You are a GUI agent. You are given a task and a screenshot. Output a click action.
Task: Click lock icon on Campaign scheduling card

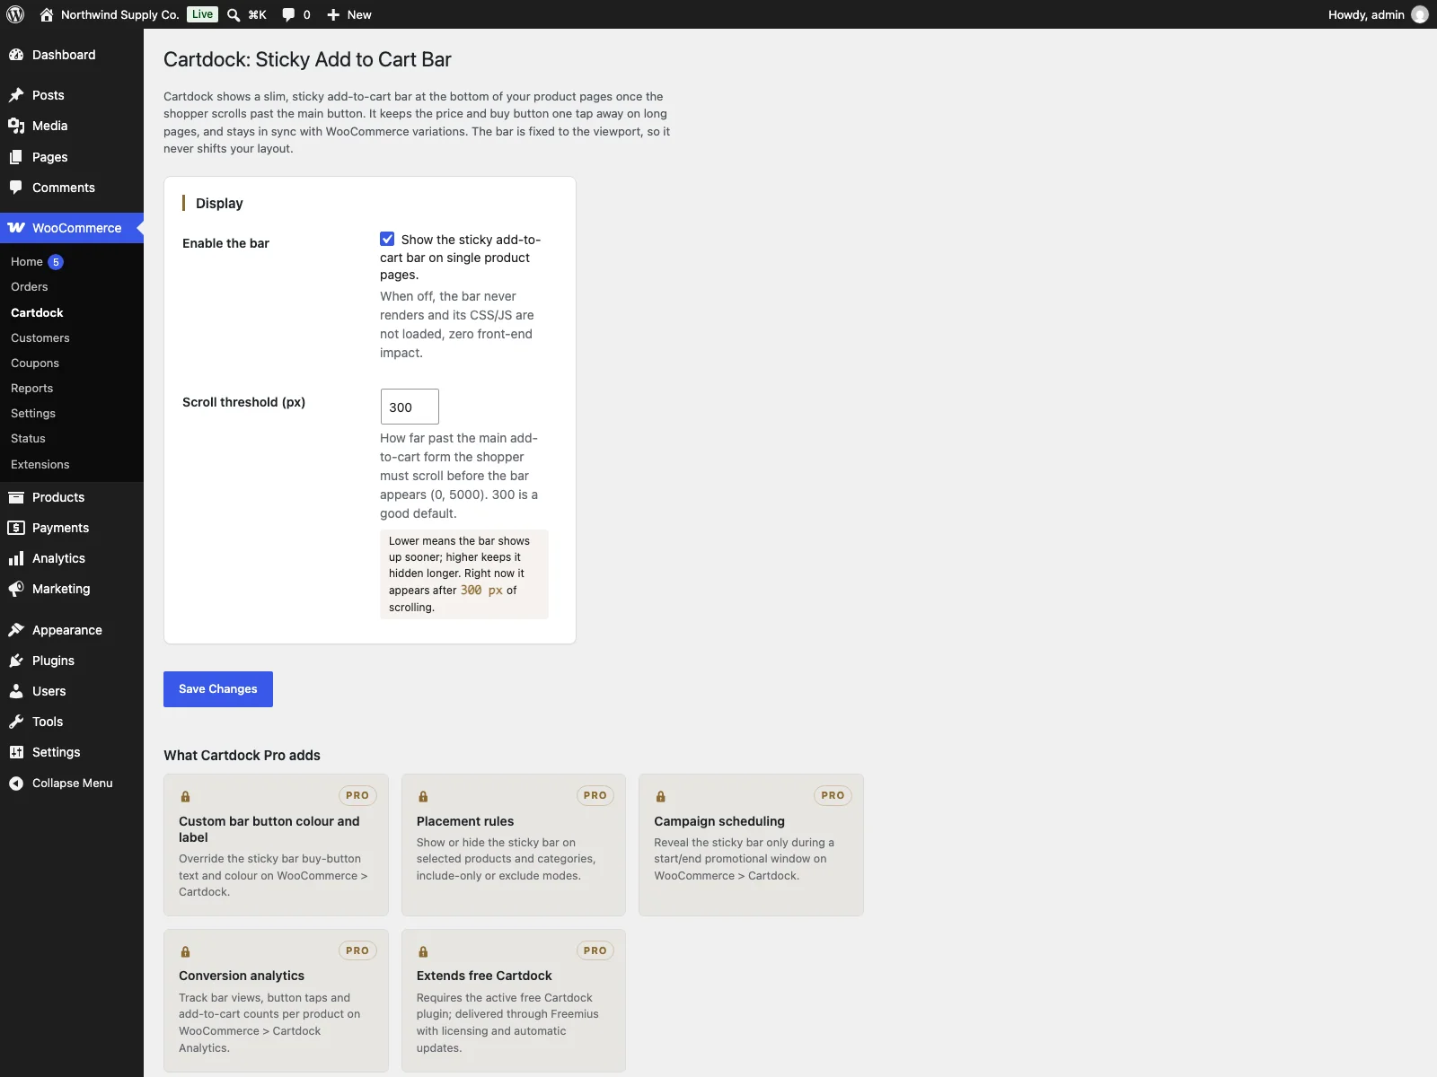click(x=660, y=796)
